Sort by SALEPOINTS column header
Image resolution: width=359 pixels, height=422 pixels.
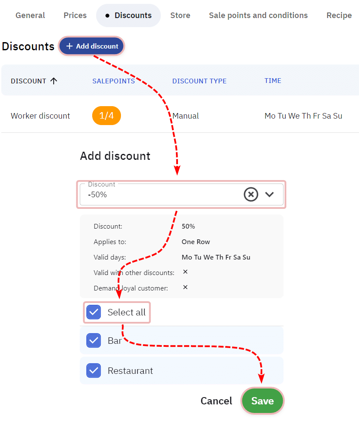[114, 81]
